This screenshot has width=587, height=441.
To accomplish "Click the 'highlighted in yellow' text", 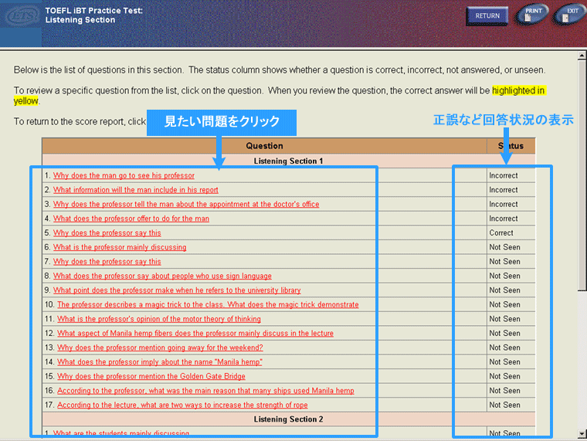I will (x=518, y=90).
